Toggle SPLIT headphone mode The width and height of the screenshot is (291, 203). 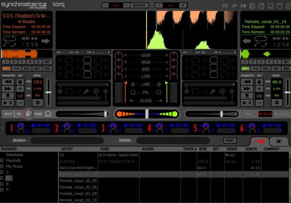(8, 114)
